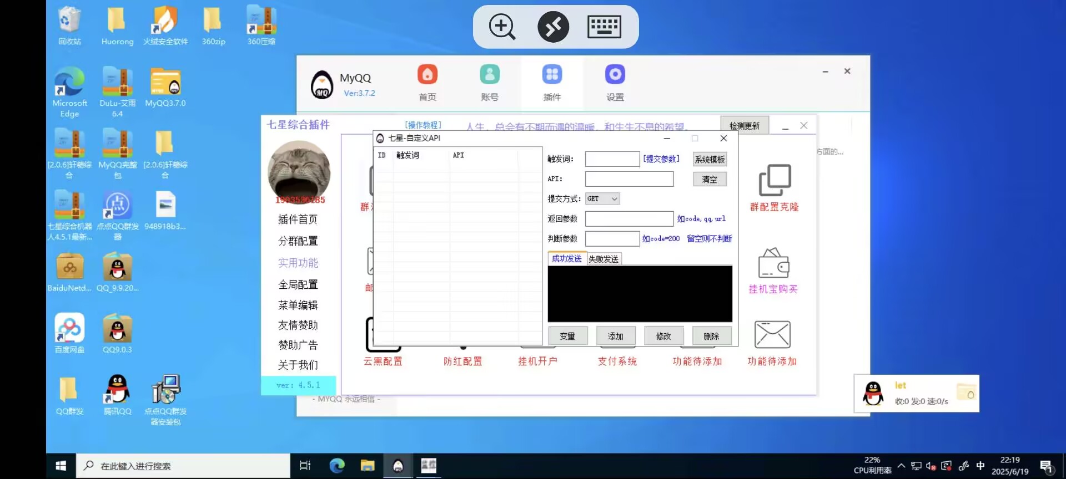Click the 触发词 input field
Screen dimensions: 1066x479
612,159
